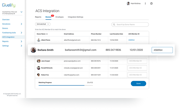
Task: Switch to the Envelopes tab
Action: tap(60, 17)
